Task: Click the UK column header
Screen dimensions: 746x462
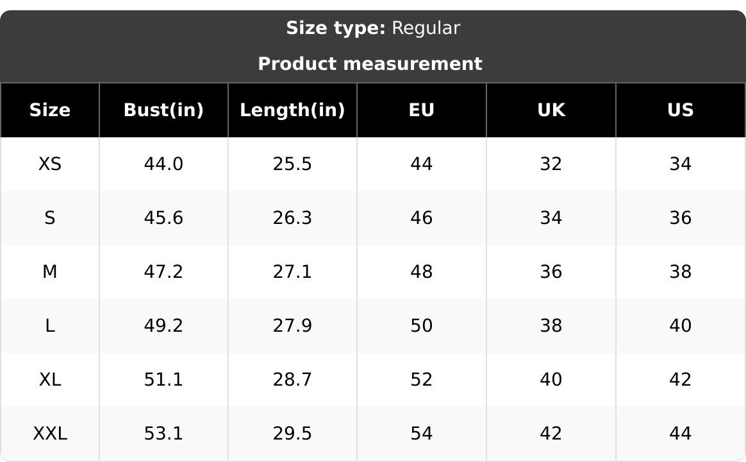Action: pyautogui.click(x=551, y=110)
